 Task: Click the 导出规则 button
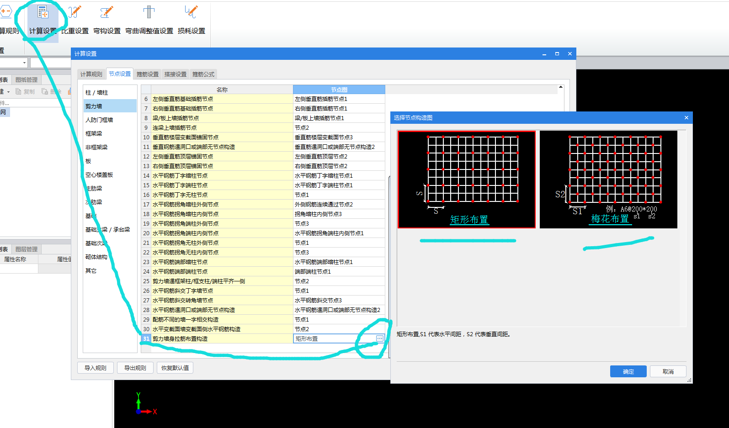click(135, 368)
